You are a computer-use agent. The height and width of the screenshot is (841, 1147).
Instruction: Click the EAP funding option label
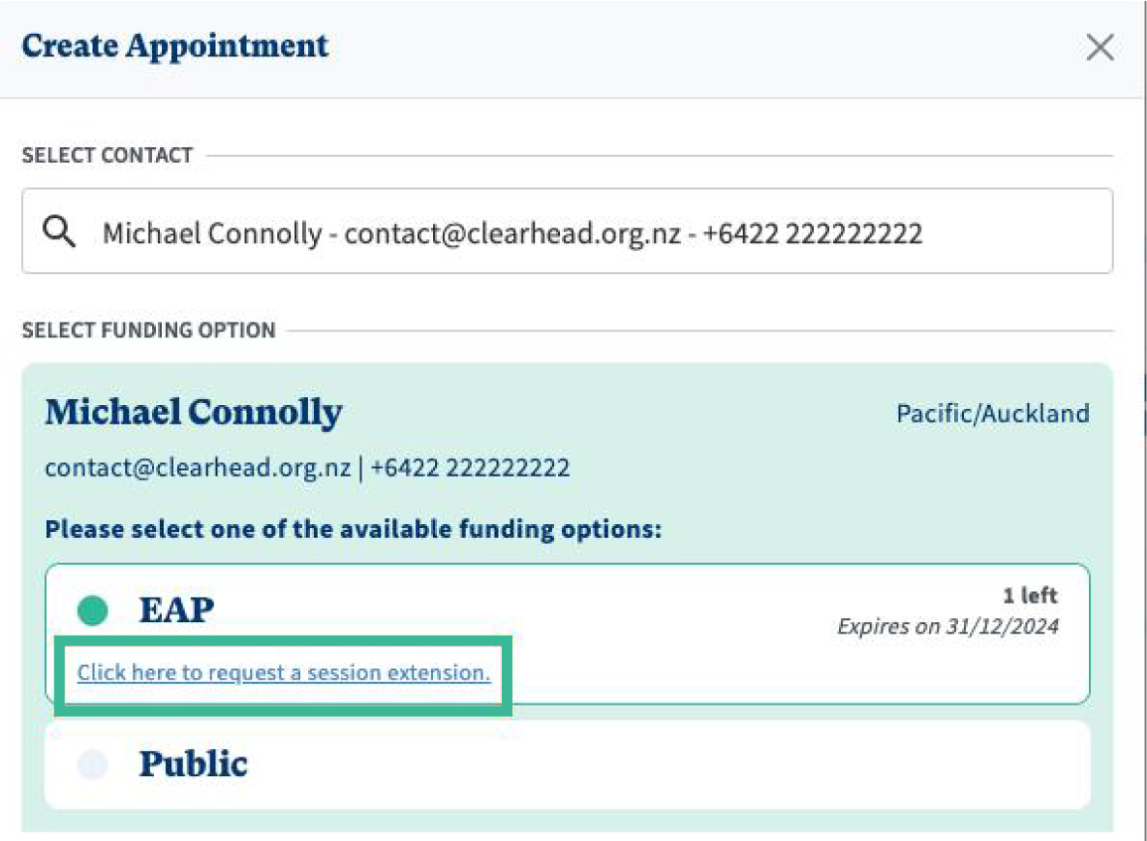176,609
